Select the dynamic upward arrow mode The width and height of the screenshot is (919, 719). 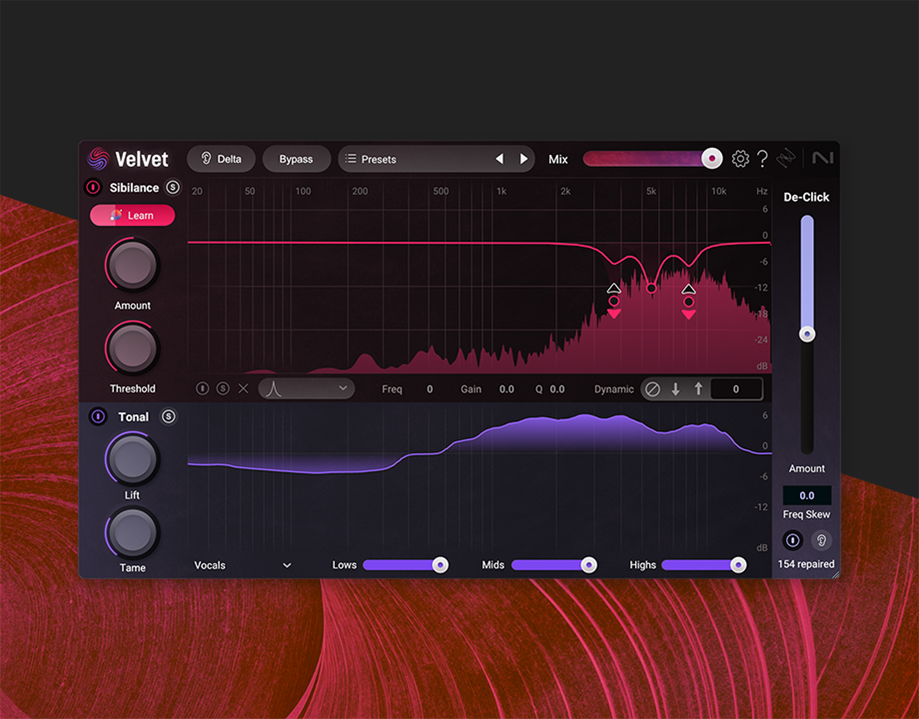tap(698, 389)
